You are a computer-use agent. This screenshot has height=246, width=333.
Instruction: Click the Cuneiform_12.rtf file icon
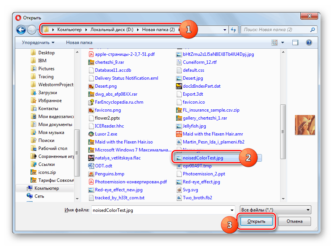pos(179,62)
